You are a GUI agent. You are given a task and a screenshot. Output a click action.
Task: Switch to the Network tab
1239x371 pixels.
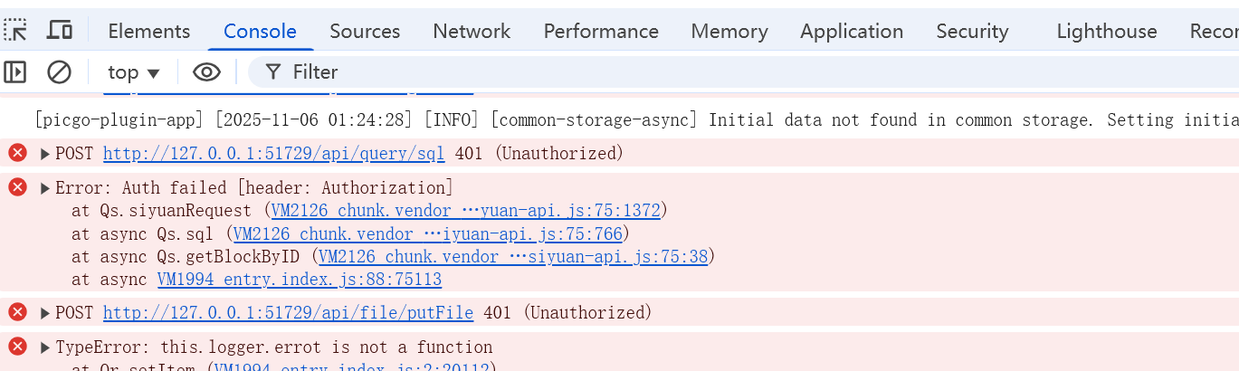(472, 31)
